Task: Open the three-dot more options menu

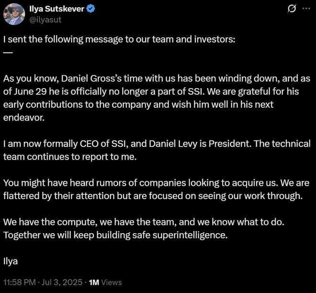Action: pos(306,10)
